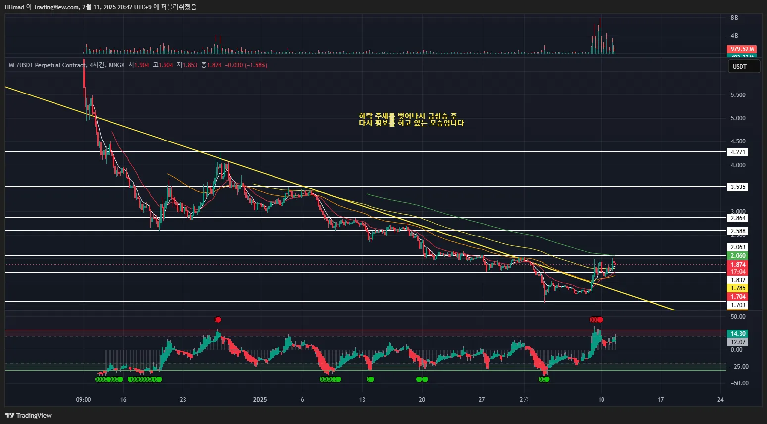Click the 4B volume axis label
Image resolution: width=767 pixels, height=424 pixels.
pos(734,36)
